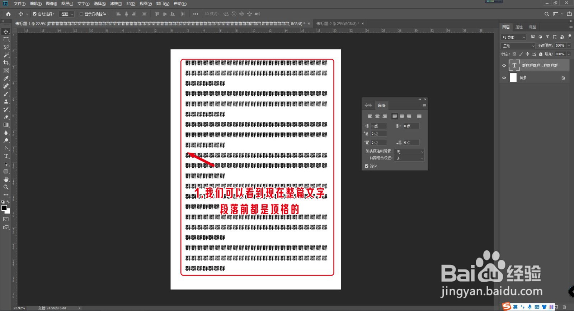Select the Pen tool
The image size is (574, 311).
(x=6, y=148)
